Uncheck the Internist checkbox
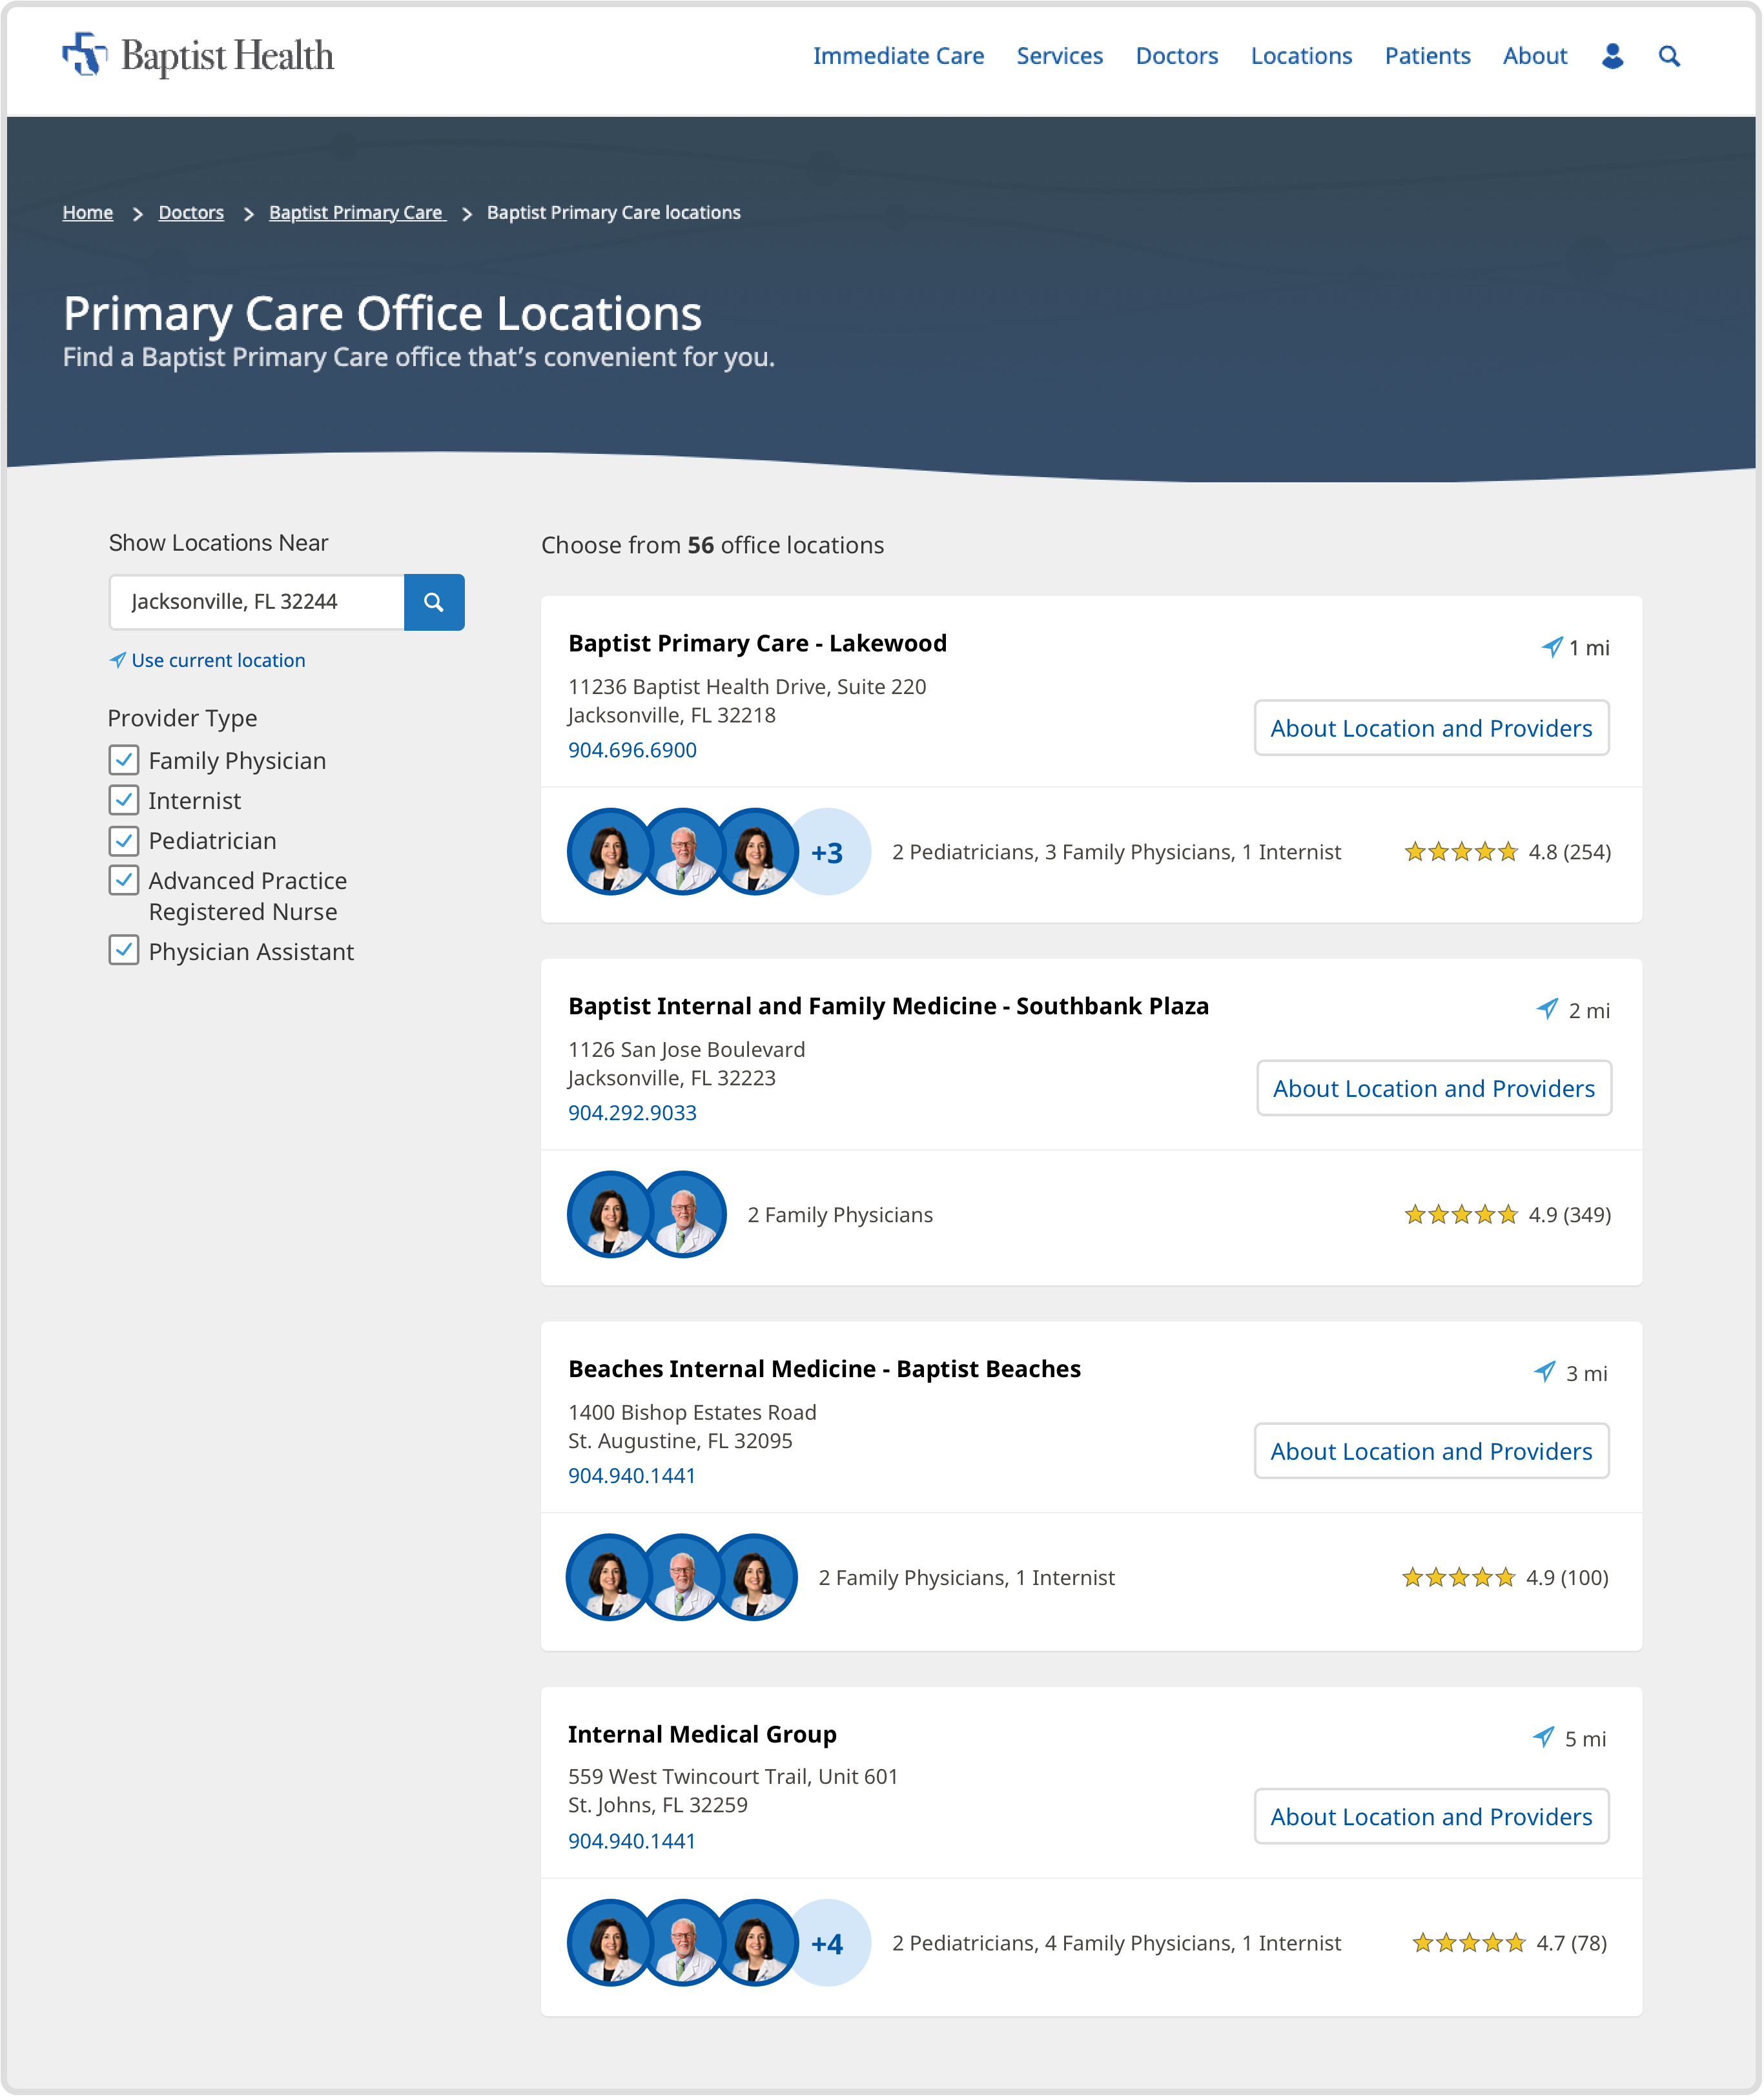The image size is (1764, 2097). click(x=124, y=800)
